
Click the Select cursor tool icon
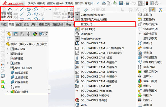140,3
